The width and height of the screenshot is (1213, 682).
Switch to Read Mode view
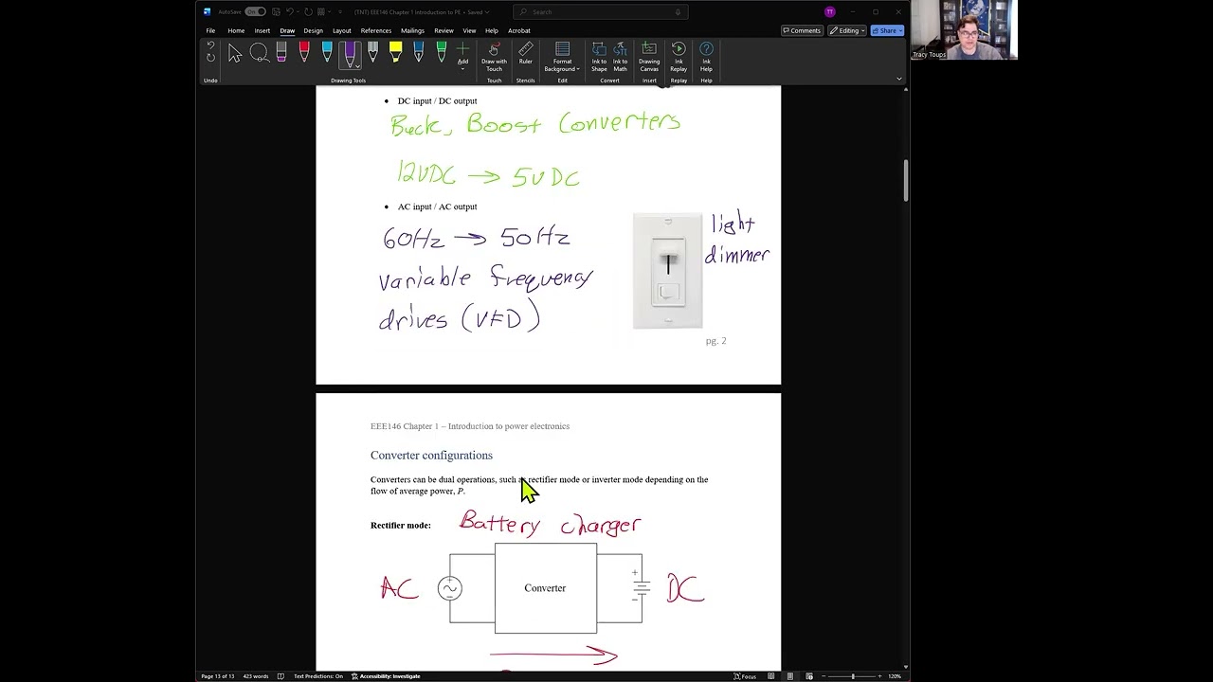pos(772,676)
